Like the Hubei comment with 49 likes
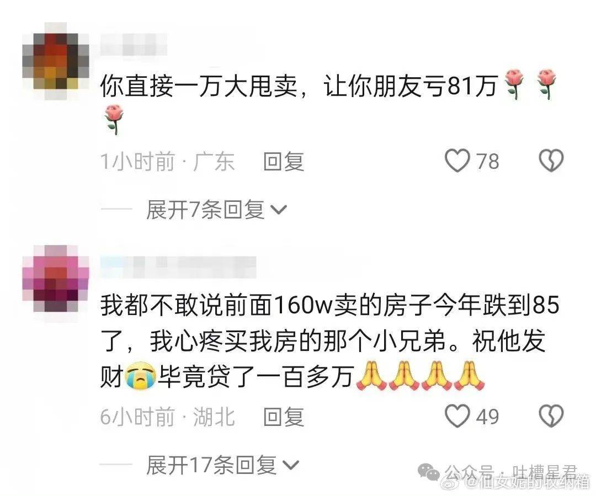This screenshot has height=496, width=596. coord(457,416)
